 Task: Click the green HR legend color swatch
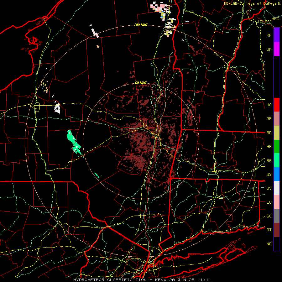(x=277, y=147)
